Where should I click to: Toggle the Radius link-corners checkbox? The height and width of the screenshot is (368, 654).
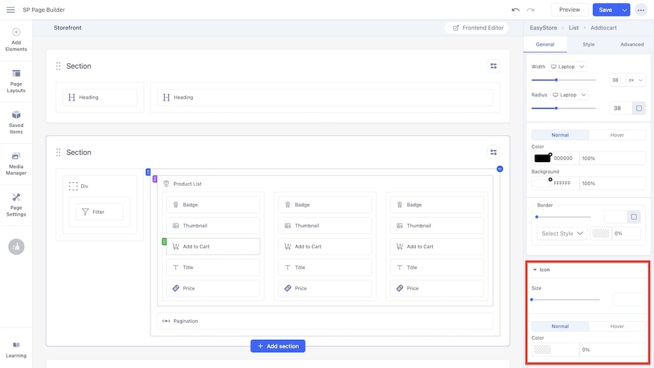click(639, 108)
